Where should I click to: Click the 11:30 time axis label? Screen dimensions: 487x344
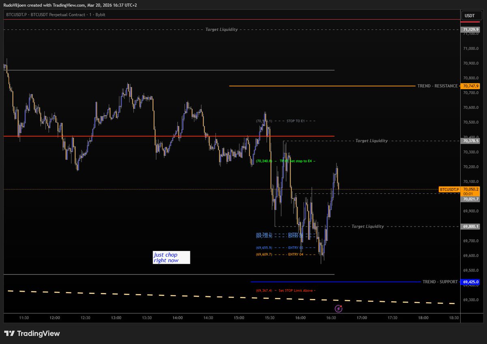click(x=24, y=318)
